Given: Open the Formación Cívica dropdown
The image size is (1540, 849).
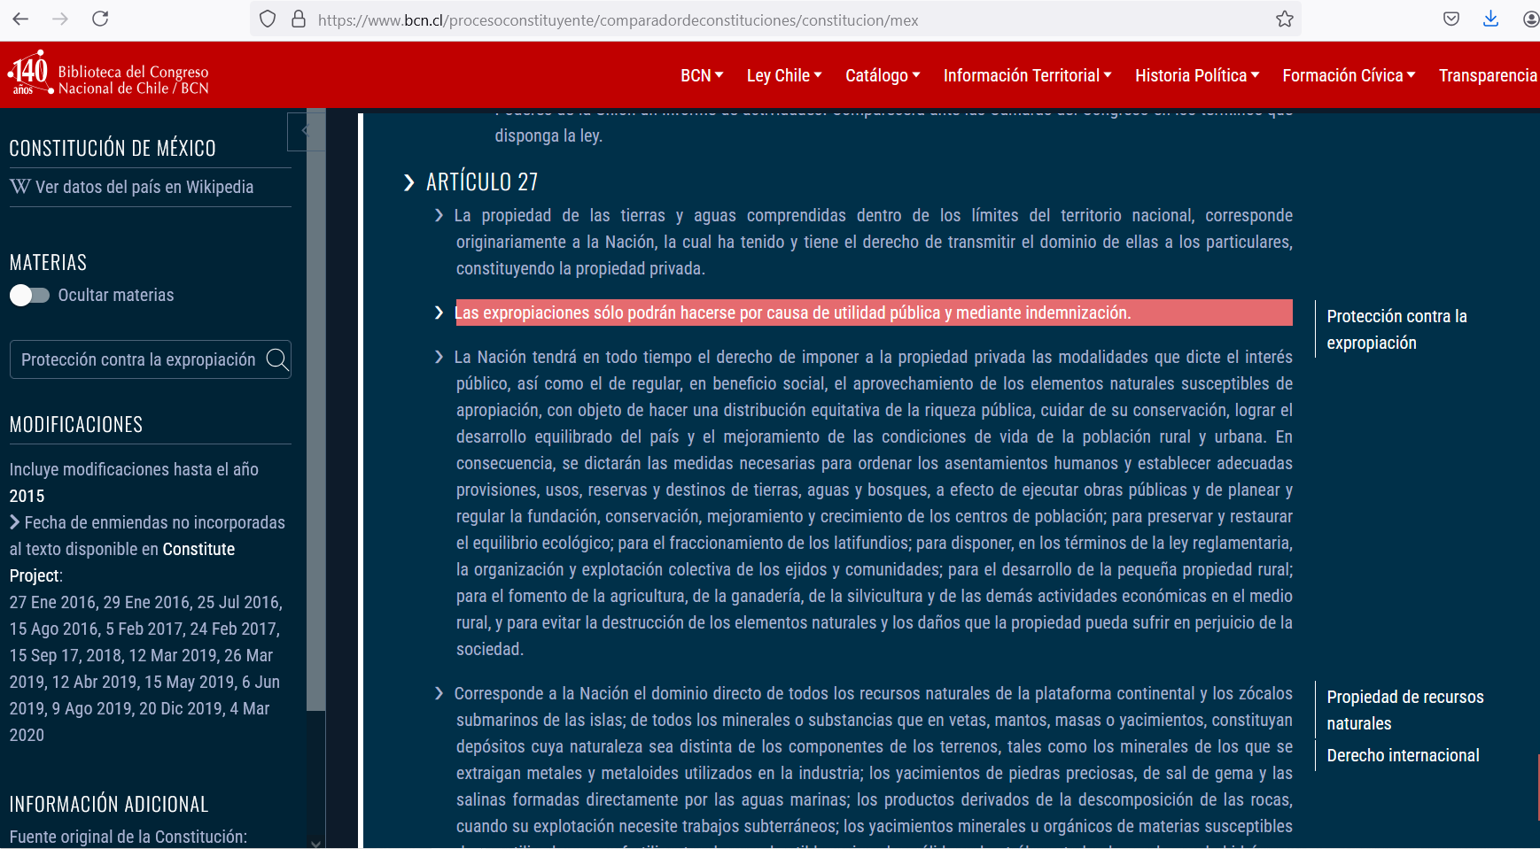Looking at the screenshot, I should click(1349, 75).
